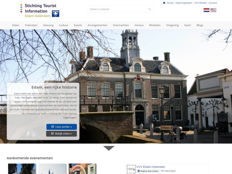Viewport: 232px width, 174px height.
Task: Open the Edam menu item
Action: pyautogui.click(x=16, y=25)
